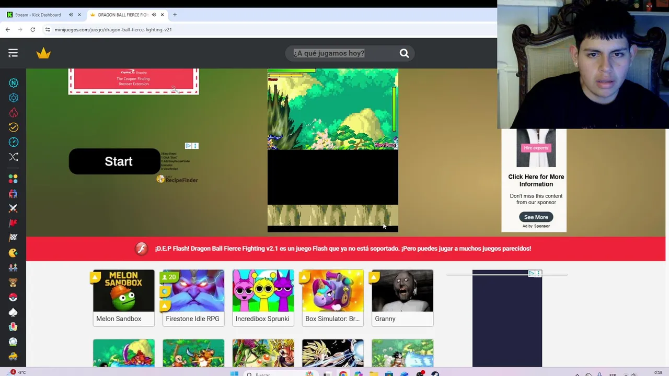This screenshot has height=376, width=669.
Task: Go back with the browser back arrow
Action: (8, 30)
